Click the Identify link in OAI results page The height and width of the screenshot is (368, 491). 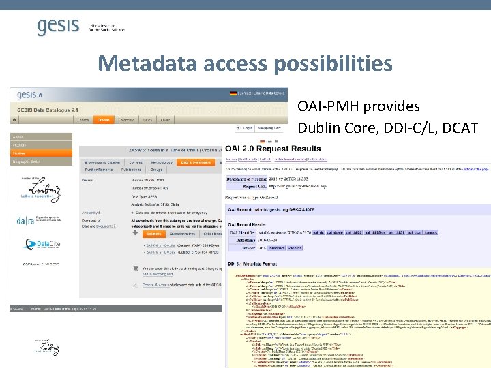(x=231, y=159)
